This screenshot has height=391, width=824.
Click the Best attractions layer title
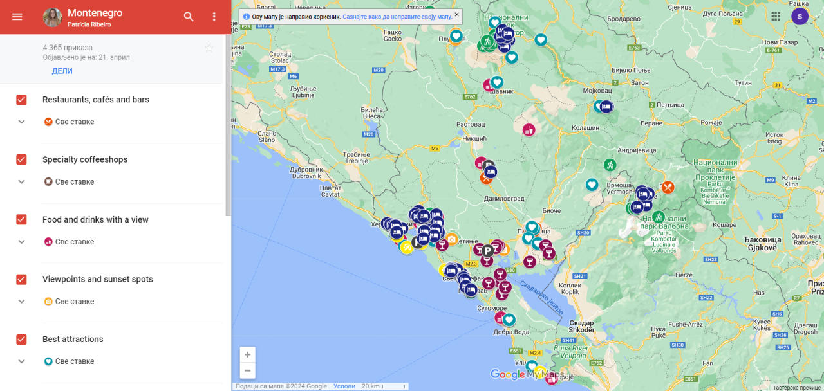pos(73,340)
